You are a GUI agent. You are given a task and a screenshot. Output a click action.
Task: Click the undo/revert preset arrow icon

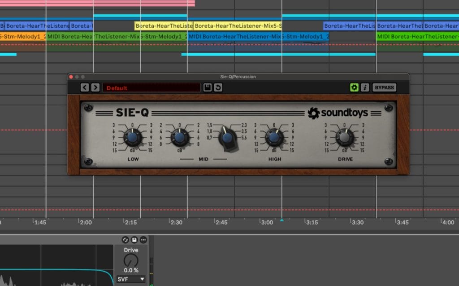pyautogui.click(x=218, y=88)
